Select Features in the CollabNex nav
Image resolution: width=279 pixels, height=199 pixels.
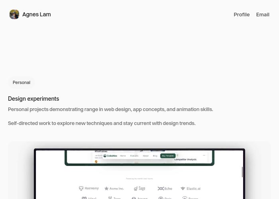click(134, 156)
